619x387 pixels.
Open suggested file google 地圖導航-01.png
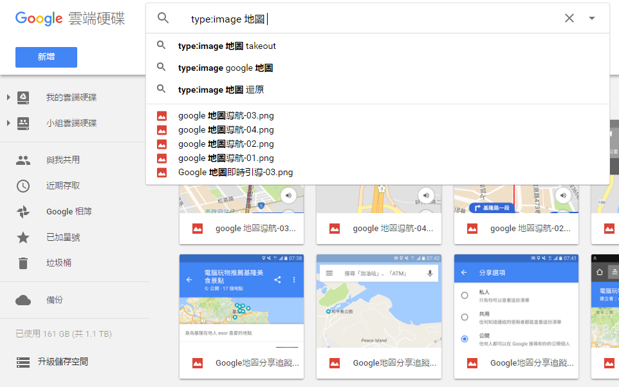[378, 158]
